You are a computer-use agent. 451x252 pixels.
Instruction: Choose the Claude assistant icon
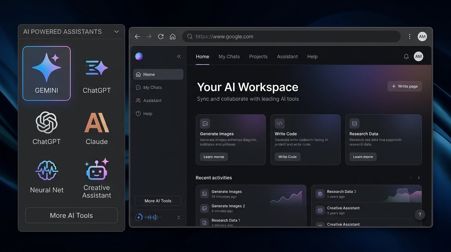(x=97, y=123)
